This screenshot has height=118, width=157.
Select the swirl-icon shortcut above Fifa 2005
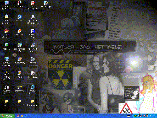click(x=33, y=61)
